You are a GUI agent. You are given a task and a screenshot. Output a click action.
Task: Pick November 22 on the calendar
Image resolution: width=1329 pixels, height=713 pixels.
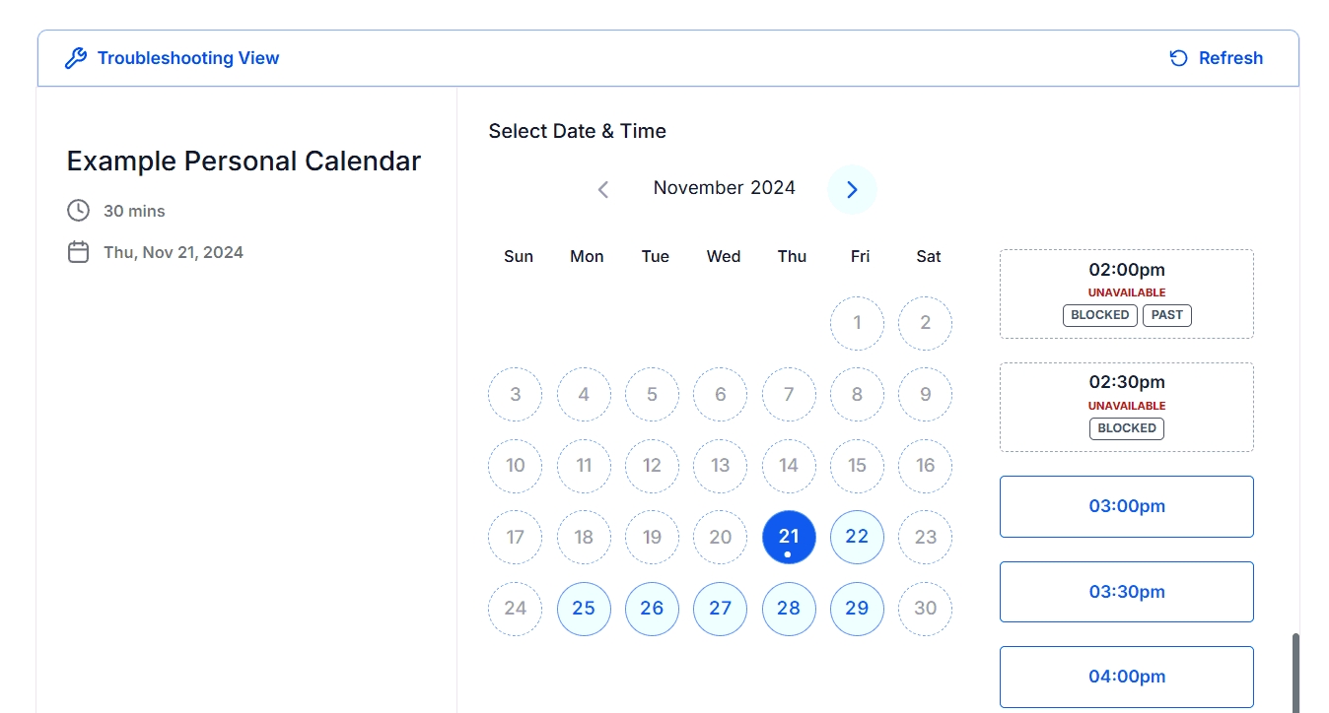click(857, 537)
